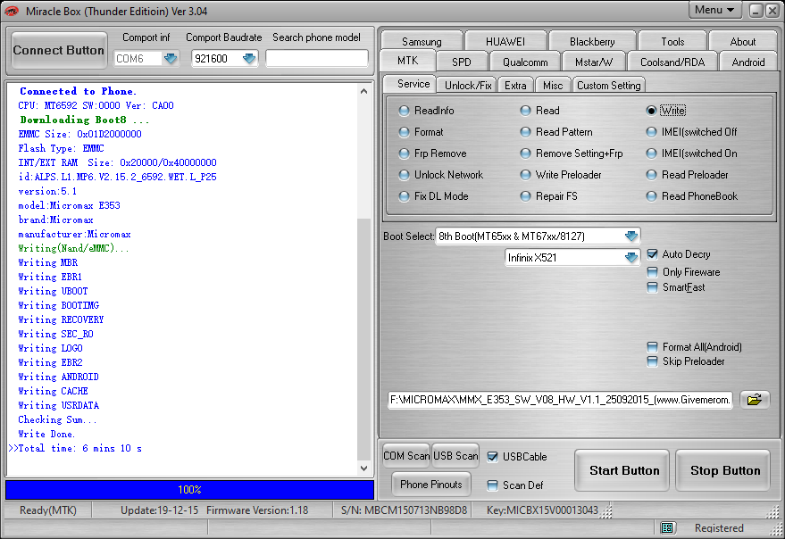Viewport: 785px width, 539px height.
Task: Open the Blackberry tab
Action: click(592, 41)
